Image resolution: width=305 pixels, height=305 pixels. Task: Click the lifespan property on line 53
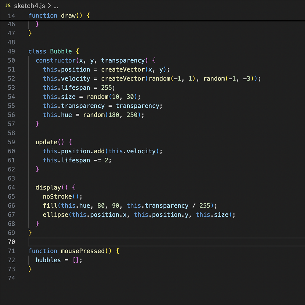tap(75, 88)
